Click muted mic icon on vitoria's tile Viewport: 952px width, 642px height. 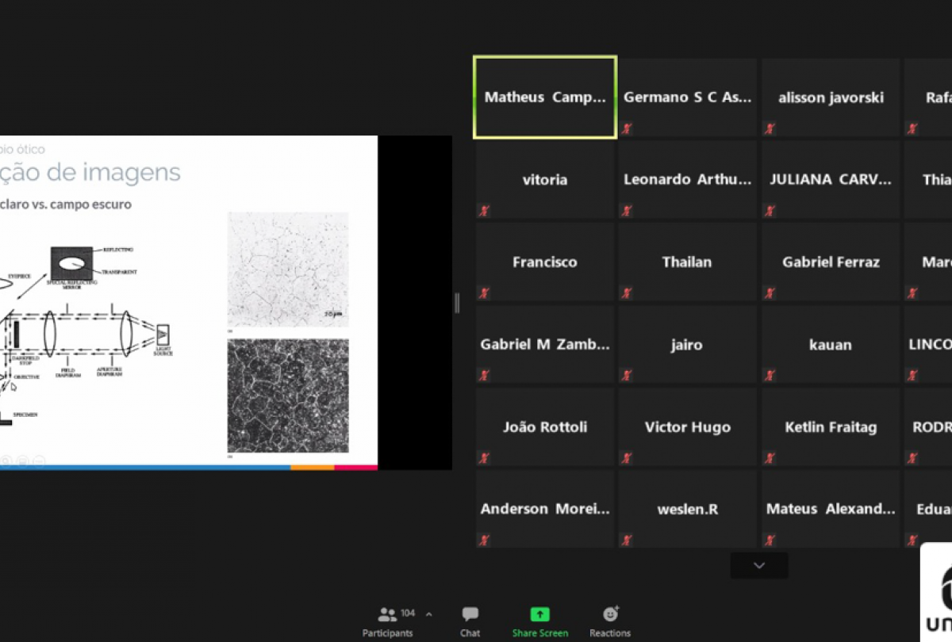coord(483,211)
